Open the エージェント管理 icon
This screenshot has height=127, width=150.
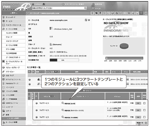tap(4, 122)
